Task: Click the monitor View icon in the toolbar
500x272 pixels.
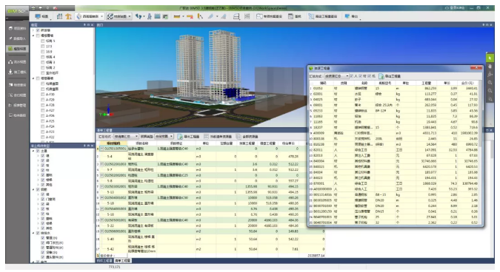Action: click(42, 16)
